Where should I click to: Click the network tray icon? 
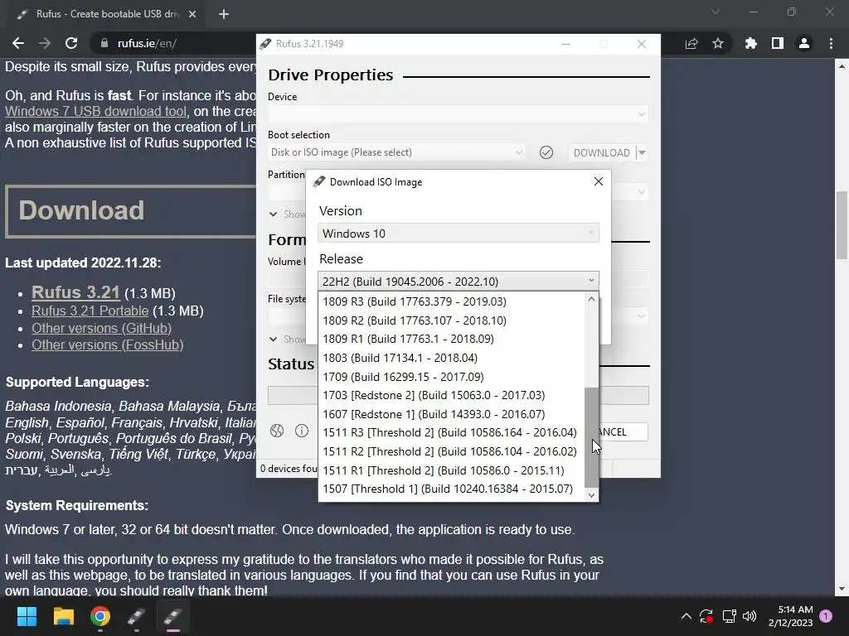[729, 616]
